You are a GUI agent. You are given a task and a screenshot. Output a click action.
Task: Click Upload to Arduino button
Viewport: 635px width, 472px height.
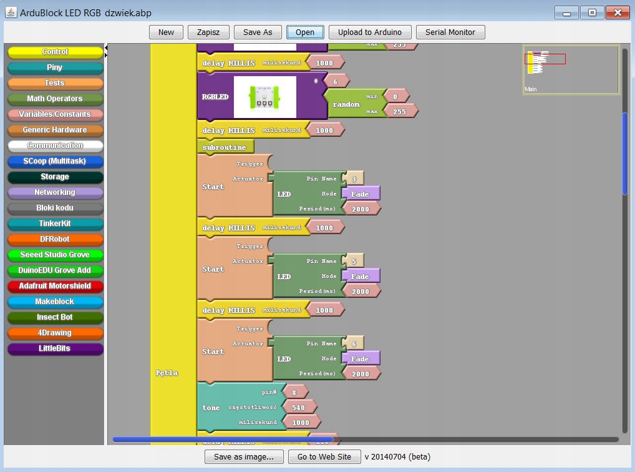tap(370, 32)
